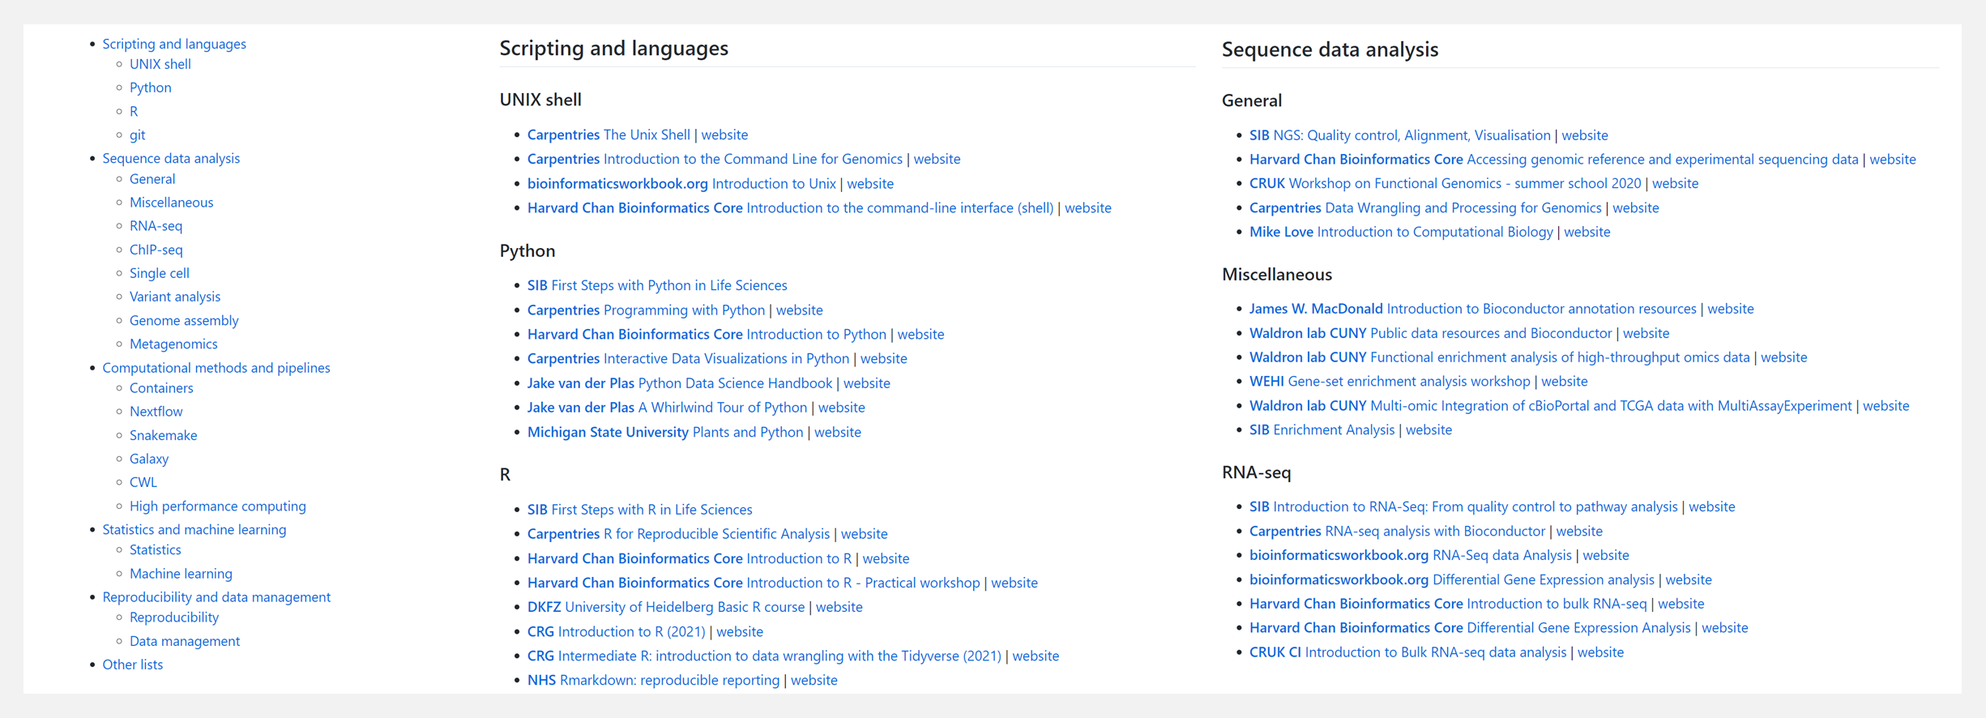Open Intermediate R Tidyverse (2021) course link

point(764,656)
